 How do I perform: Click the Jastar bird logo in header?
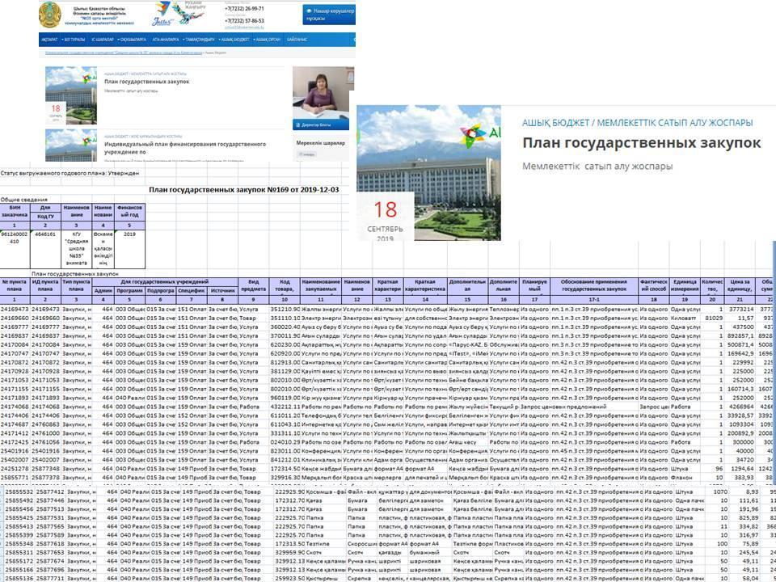click(162, 15)
